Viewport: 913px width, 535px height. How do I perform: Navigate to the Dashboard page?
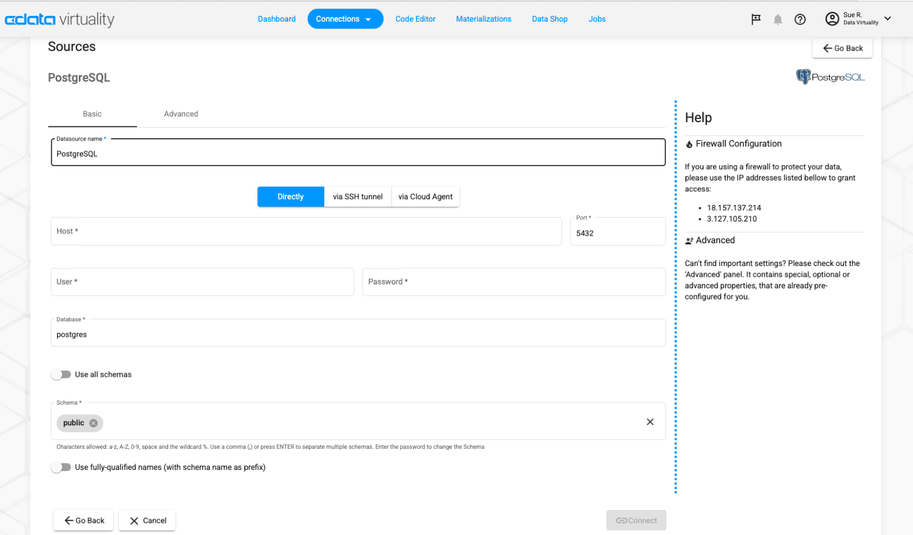pyautogui.click(x=277, y=18)
